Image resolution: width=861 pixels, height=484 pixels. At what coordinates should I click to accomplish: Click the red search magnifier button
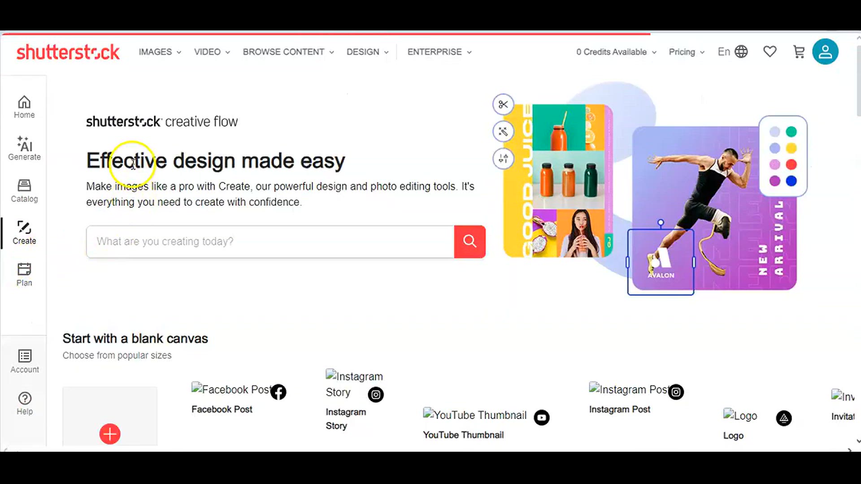click(x=470, y=242)
